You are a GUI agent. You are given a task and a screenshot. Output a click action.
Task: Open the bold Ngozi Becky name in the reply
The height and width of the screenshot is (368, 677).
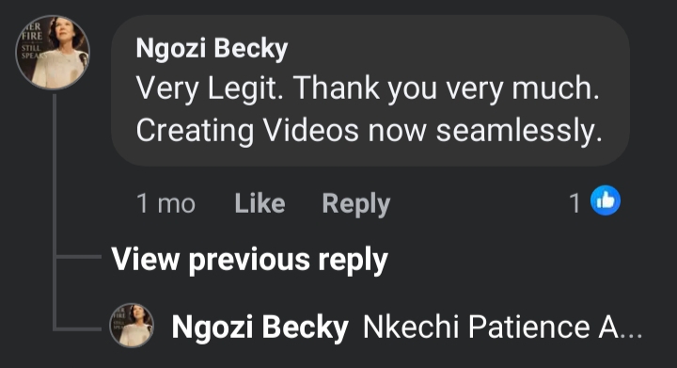click(260, 328)
